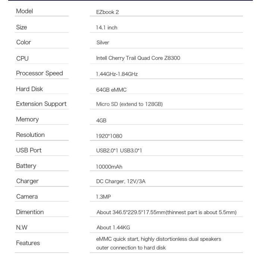Viewport: 261px width, 261px height.
Task: Click the Features label
Action: 28,243
